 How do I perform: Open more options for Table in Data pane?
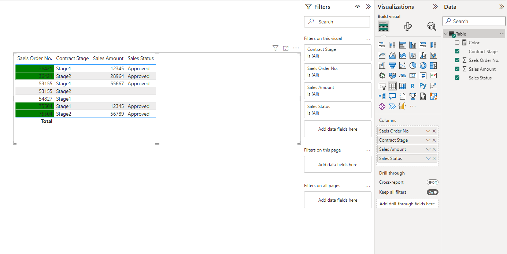502,34
